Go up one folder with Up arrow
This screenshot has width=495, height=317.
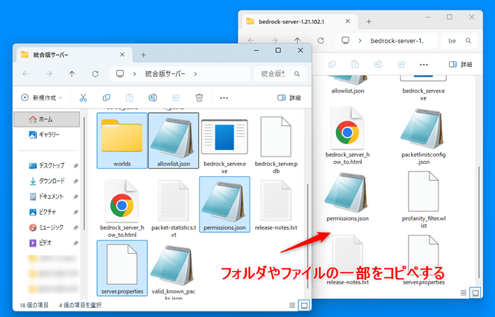coord(72,73)
